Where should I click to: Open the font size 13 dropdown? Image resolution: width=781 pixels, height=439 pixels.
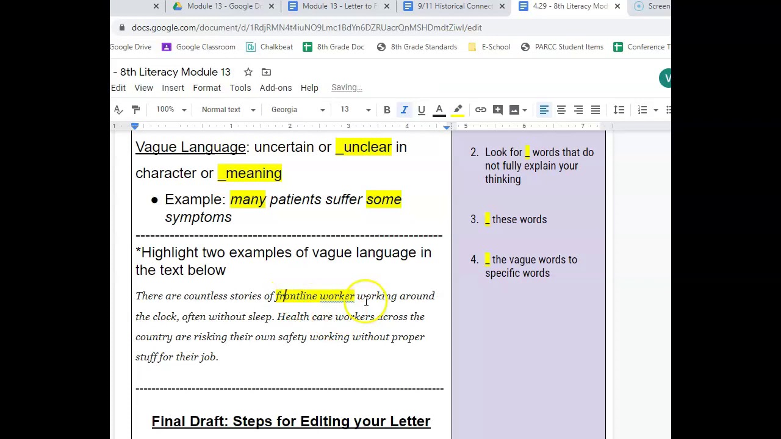click(x=355, y=110)
